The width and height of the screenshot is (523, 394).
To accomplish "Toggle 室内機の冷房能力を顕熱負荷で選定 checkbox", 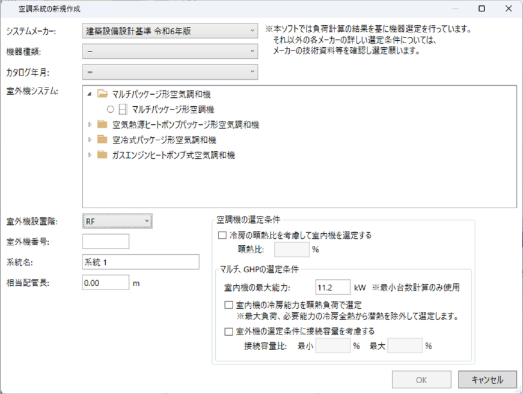I will tap(228, 305).
